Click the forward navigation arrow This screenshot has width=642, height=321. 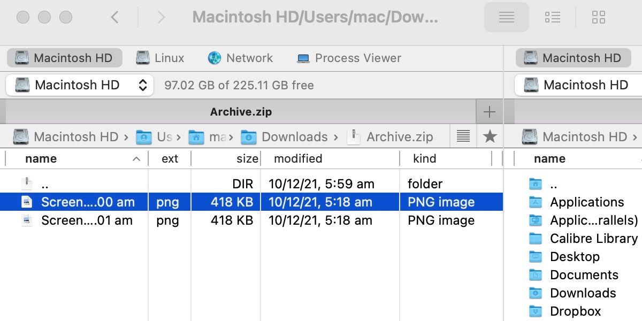[x=161, y=18]
